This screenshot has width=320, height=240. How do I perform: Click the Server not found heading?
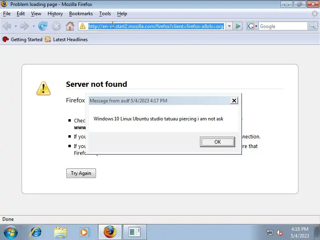click(96, 84)
